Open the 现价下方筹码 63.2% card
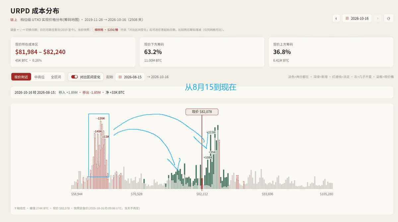The width and height of the screenshot is (398, 222). (x=202, y=52)
